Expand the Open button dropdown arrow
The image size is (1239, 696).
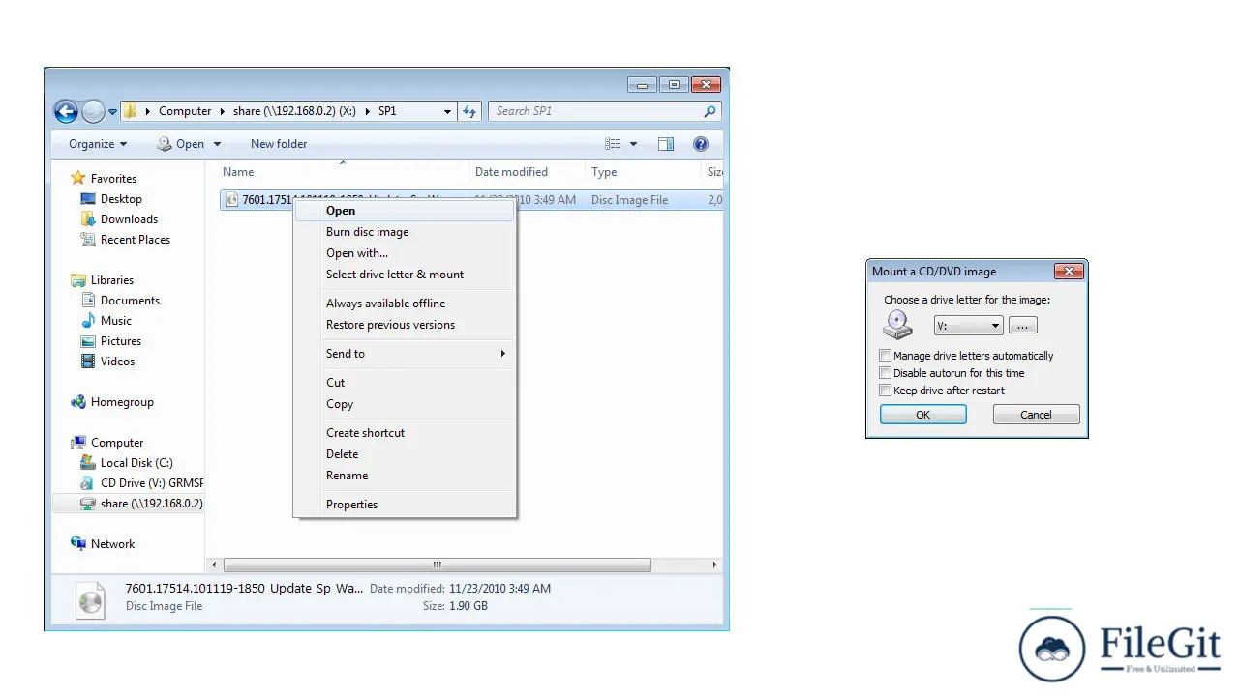[217, 144]
